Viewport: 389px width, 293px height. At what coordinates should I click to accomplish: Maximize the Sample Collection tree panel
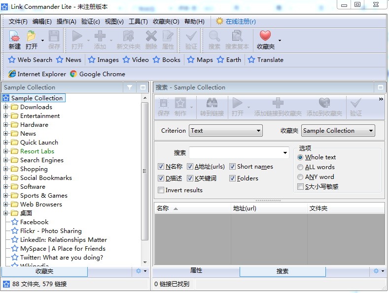(142, 88)
